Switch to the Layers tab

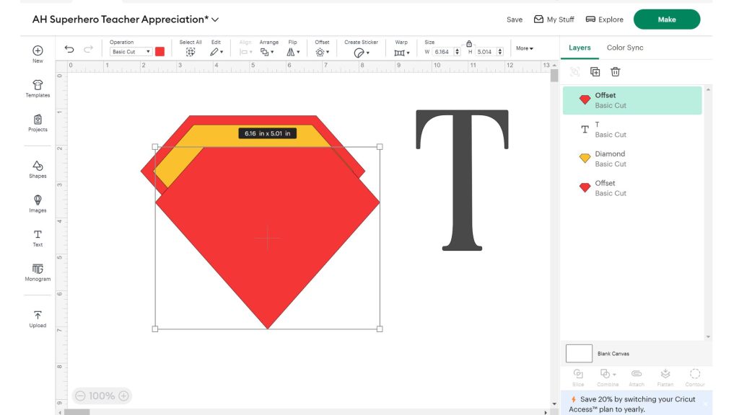pos(580,48)
